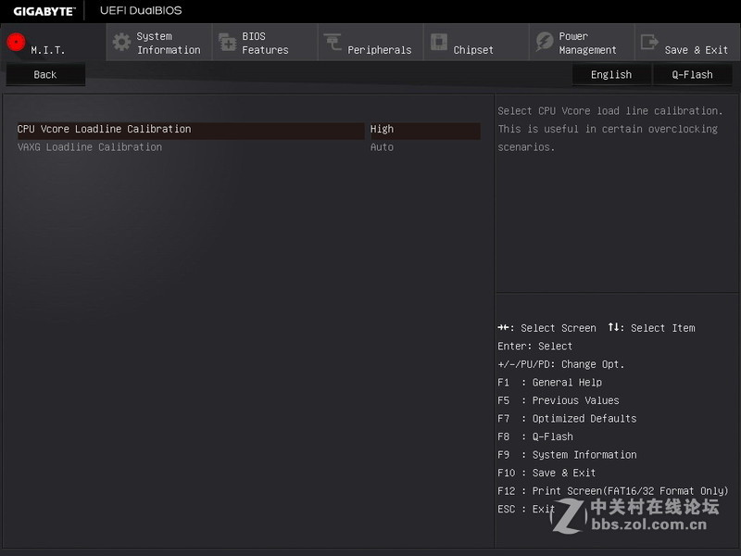Click the BIOS Features icon
Screen dimensions: 741x556
tap(227, 43)
